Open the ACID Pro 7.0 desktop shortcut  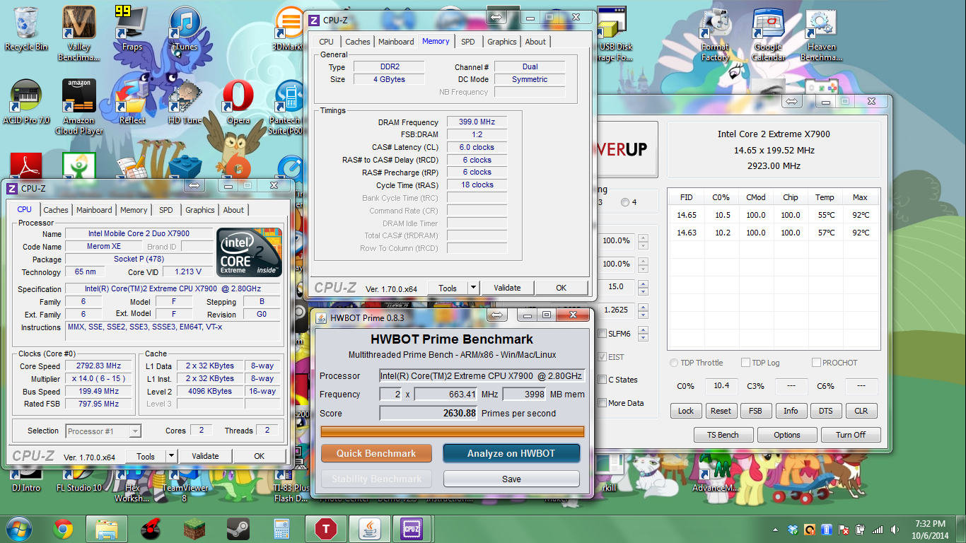pyautogui.click(x=26, y=102)
